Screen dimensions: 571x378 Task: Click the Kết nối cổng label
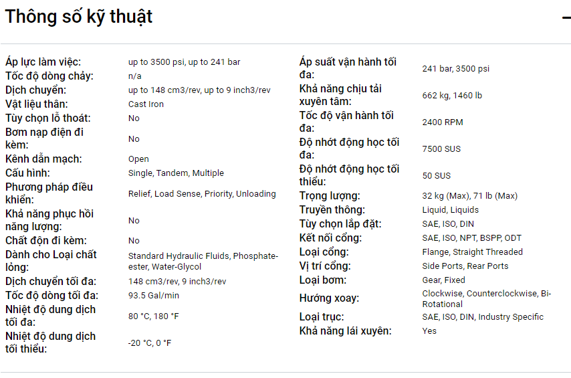coord(330,238)
